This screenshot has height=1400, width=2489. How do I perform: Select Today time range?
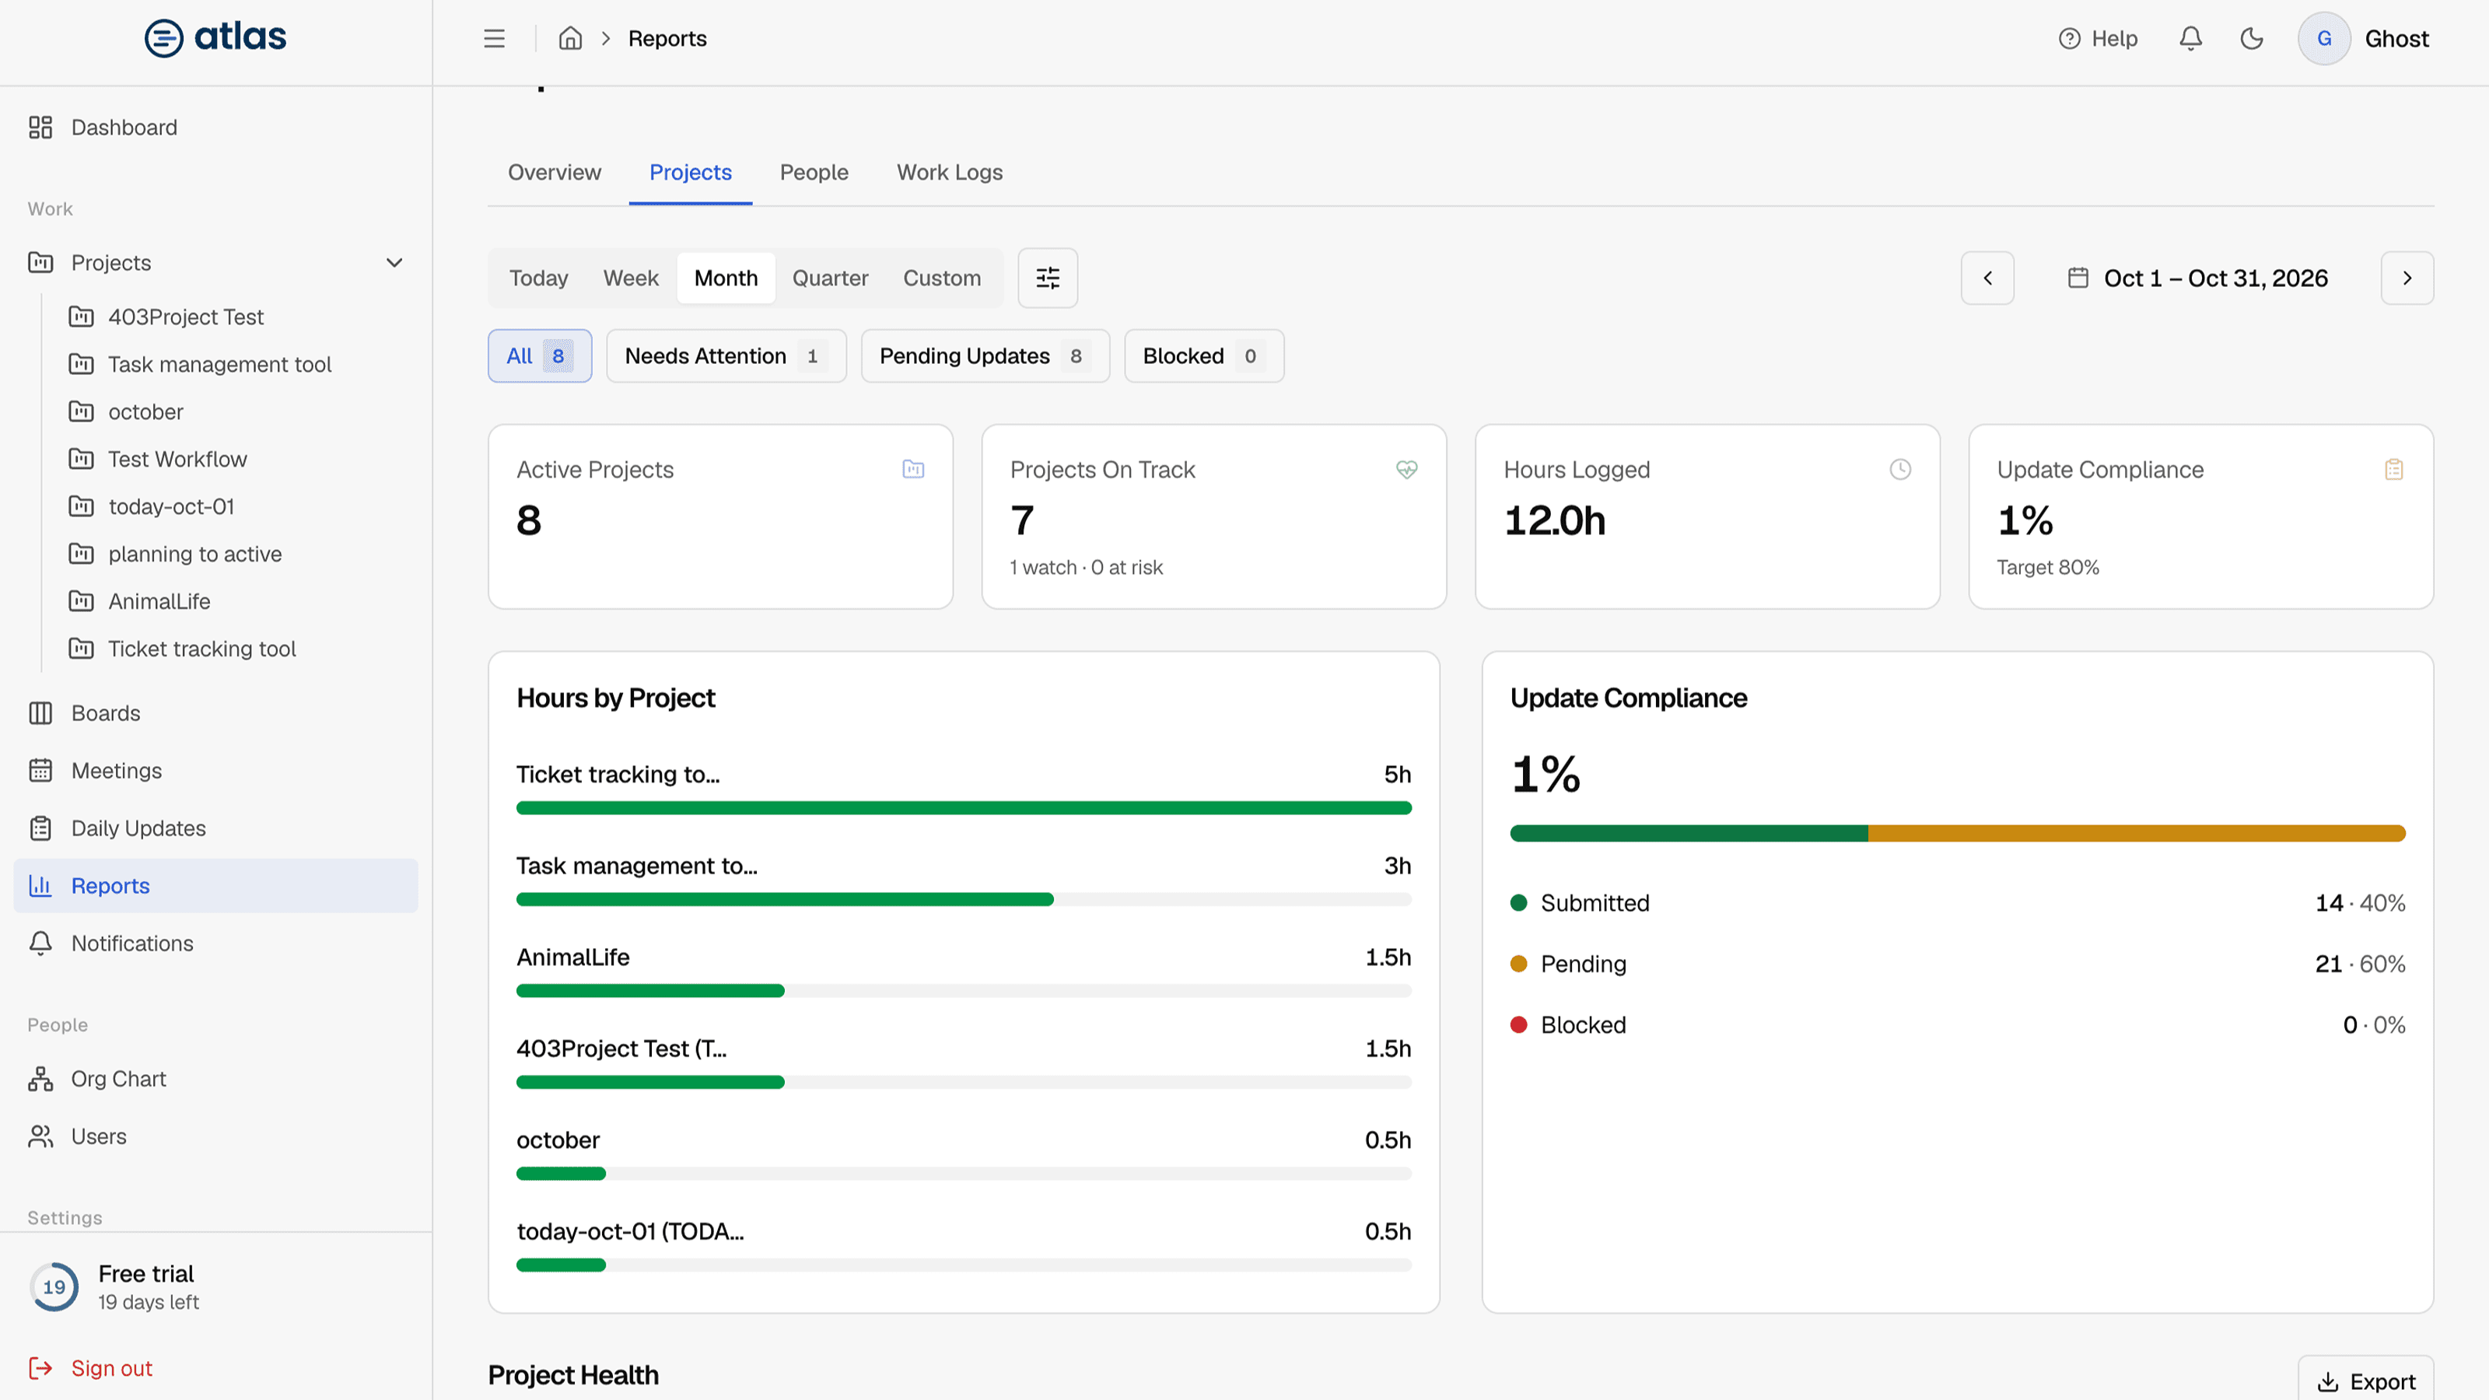click(x=538, y=278)
